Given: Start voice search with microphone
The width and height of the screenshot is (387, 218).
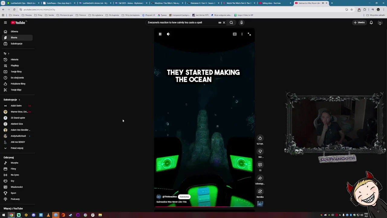Looking at the screenshot, I should pos(241,22).
